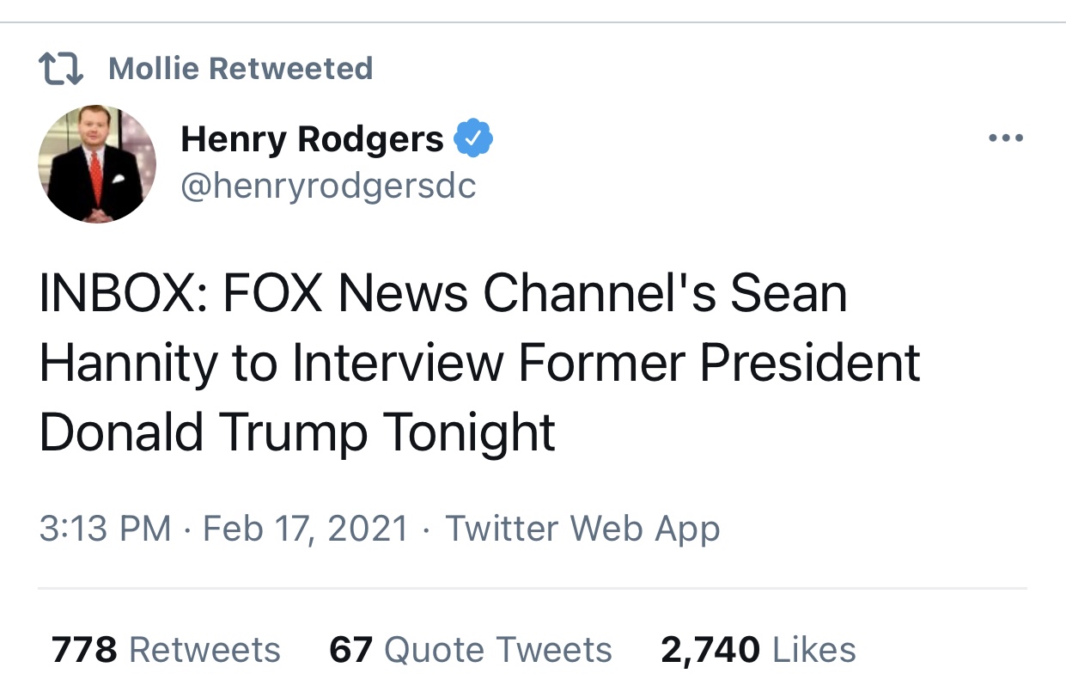Click the Likes label in stats row
Image resolution: width=1066 pixels, height=692 pixels.
814,650
